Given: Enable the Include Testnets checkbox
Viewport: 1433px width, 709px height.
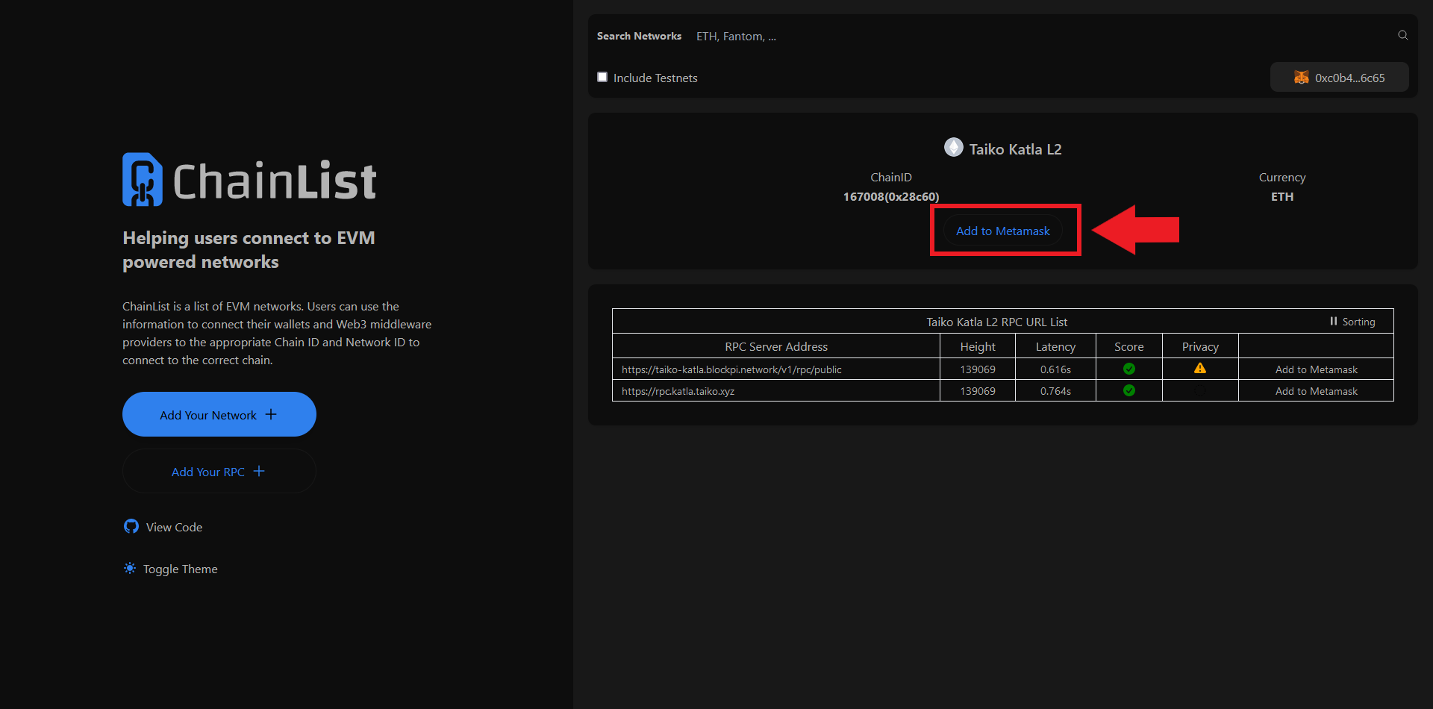Looking at the screenshot, I should (x=602, y=77).
